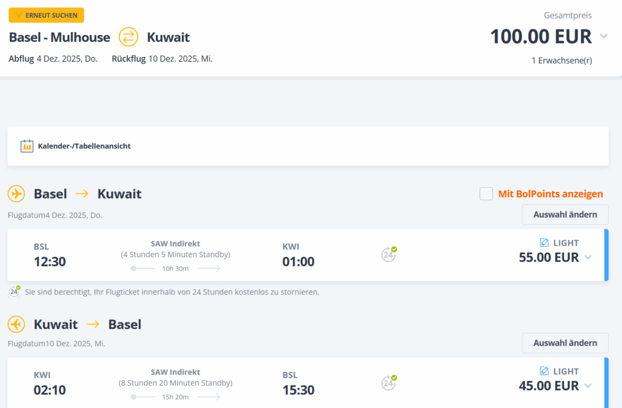Enable the Mit BolPoints anzeigen checkbox

(x=486, y=194)
